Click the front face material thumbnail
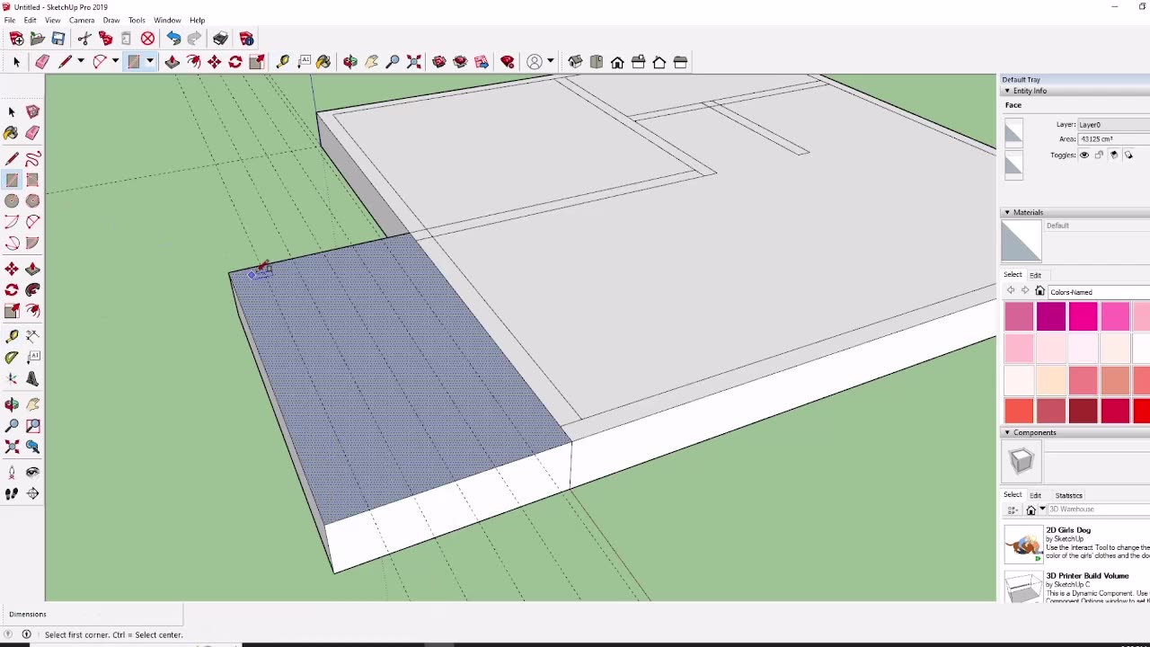1150x647 pixels. click(x=1013, y=131)
